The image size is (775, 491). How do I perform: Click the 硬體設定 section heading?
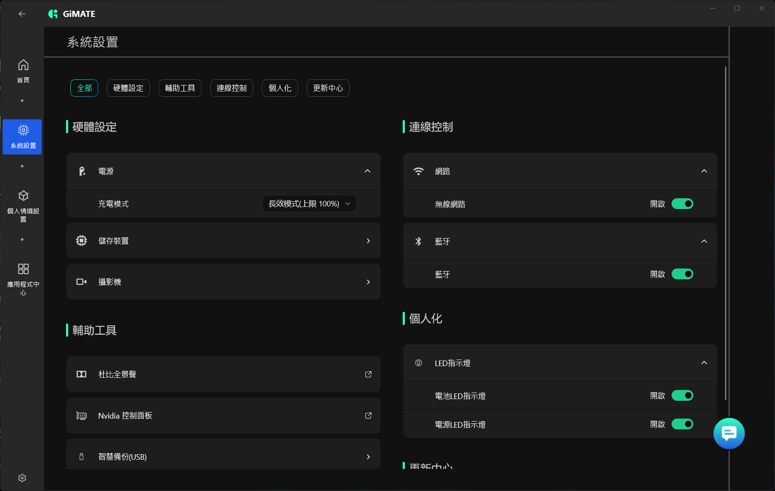coord(94,127)
